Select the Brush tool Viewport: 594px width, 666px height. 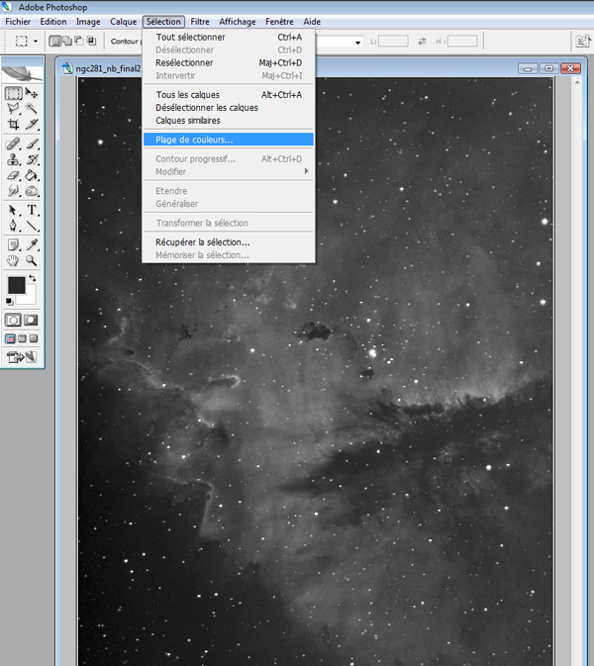tap(32, 143)
